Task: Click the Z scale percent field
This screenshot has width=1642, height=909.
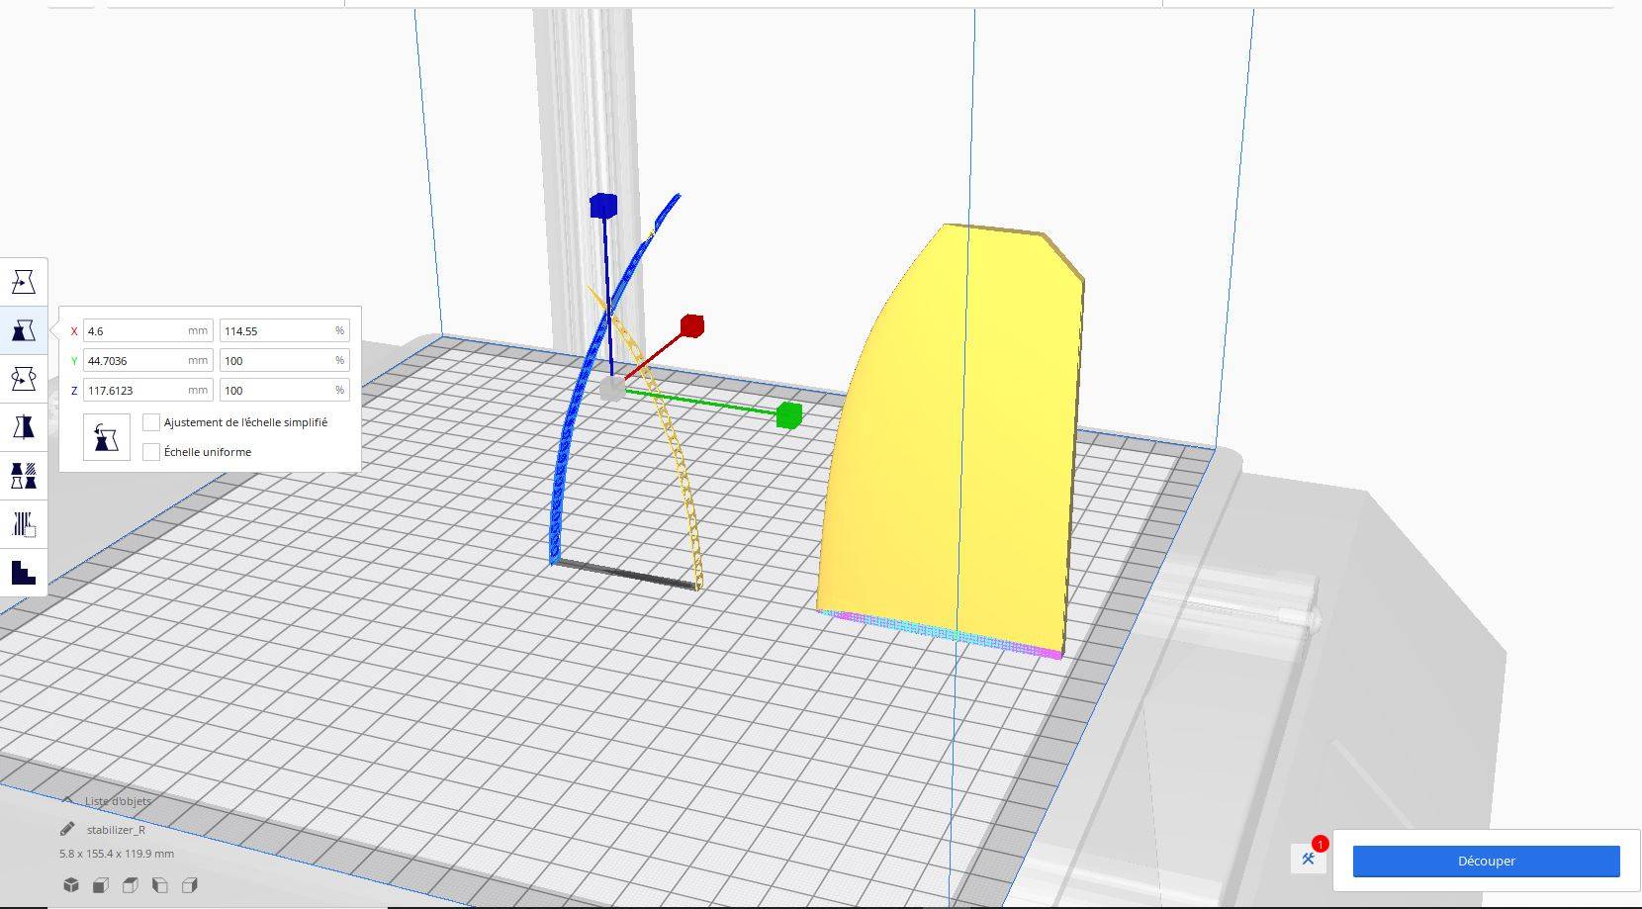Action: pos(285,391)
